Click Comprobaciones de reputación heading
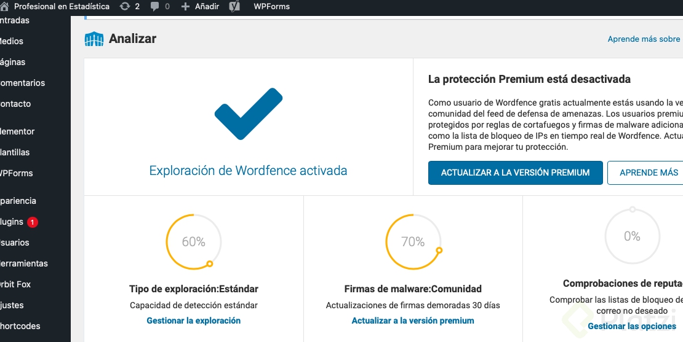 pos(623,284)
